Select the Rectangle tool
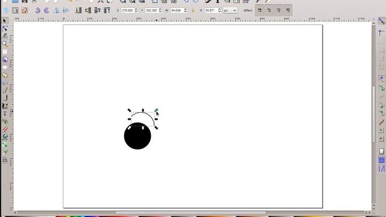The height and width of the screenshot is (217, 386). [5, 52]
